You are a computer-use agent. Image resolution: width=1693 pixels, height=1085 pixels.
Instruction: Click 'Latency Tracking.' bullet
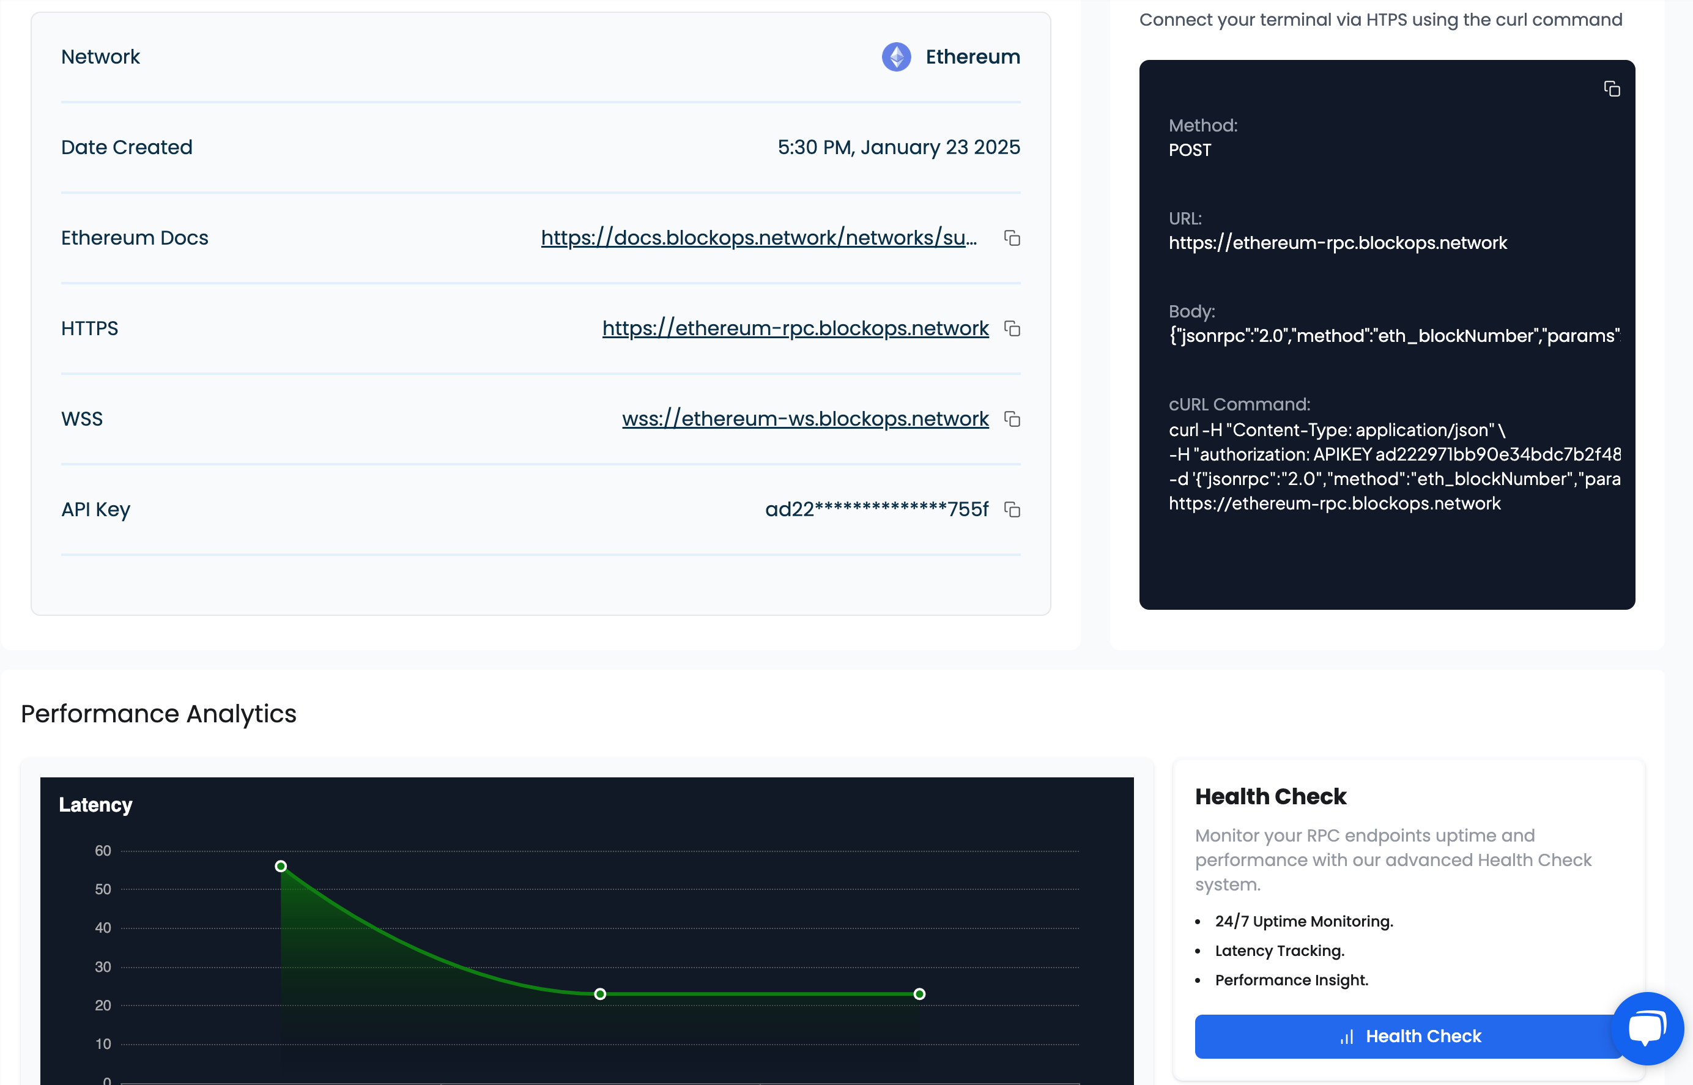[x=1280, y=951]
